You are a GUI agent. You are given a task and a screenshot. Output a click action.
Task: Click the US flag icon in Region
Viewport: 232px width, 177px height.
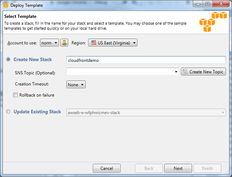(x=94, y=43)
